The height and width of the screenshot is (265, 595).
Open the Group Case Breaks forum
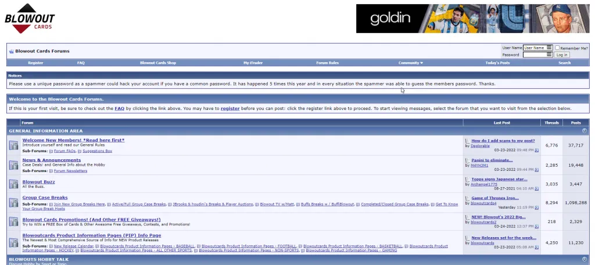[x=45, y=198]
